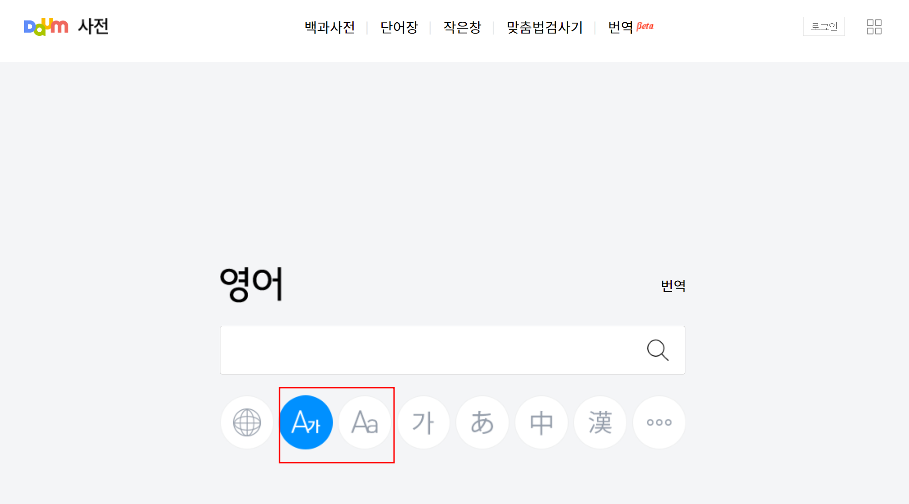This screenshot has height=504, width=909.
Task: Toggle the selected A가 English-Korean dictionary
Action: (306, 422)
